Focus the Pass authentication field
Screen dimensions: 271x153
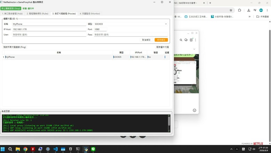click(x=131, y=35)
